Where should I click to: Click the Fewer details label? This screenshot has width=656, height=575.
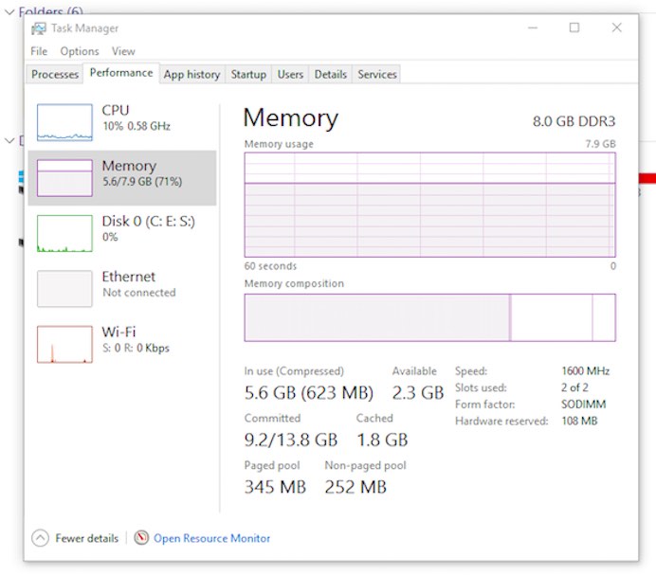(x=87, y=538)
